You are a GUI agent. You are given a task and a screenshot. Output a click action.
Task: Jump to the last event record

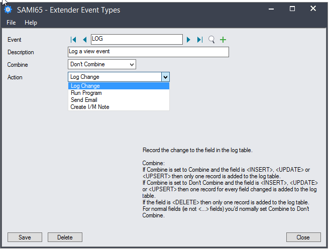tap(200, 40)
